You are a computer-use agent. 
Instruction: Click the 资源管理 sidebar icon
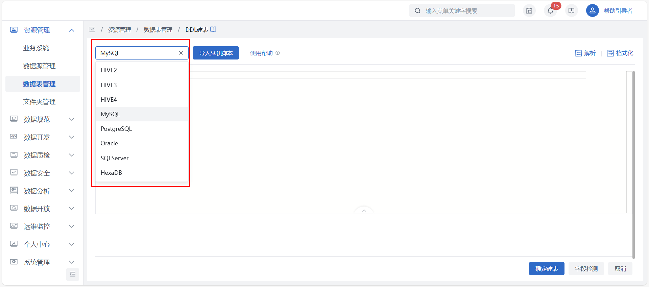pos(14,30)
